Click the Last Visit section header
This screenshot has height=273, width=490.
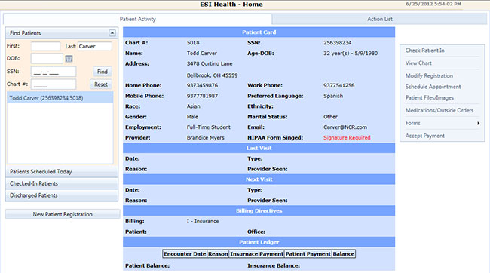[259, 148]
